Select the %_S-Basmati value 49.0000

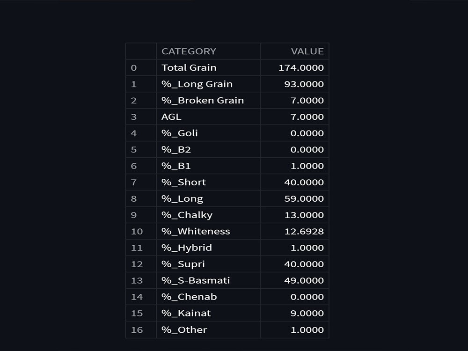click(304, 281)
